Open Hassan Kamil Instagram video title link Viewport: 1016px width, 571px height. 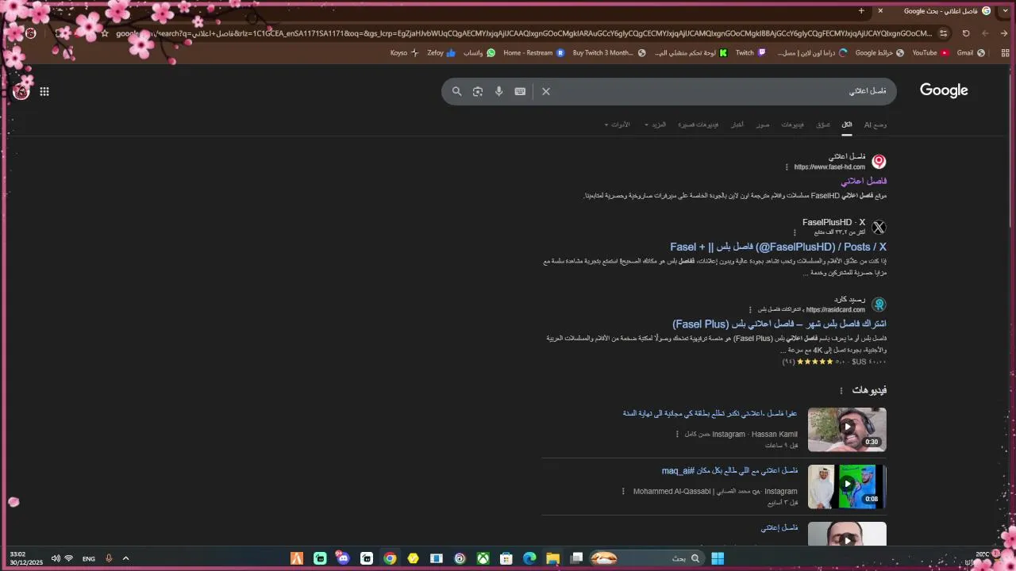pos(710,413)
